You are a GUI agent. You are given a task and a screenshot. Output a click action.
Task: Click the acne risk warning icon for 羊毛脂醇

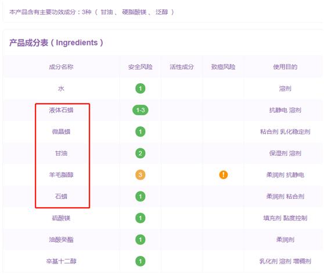click(x=224, y=175)
